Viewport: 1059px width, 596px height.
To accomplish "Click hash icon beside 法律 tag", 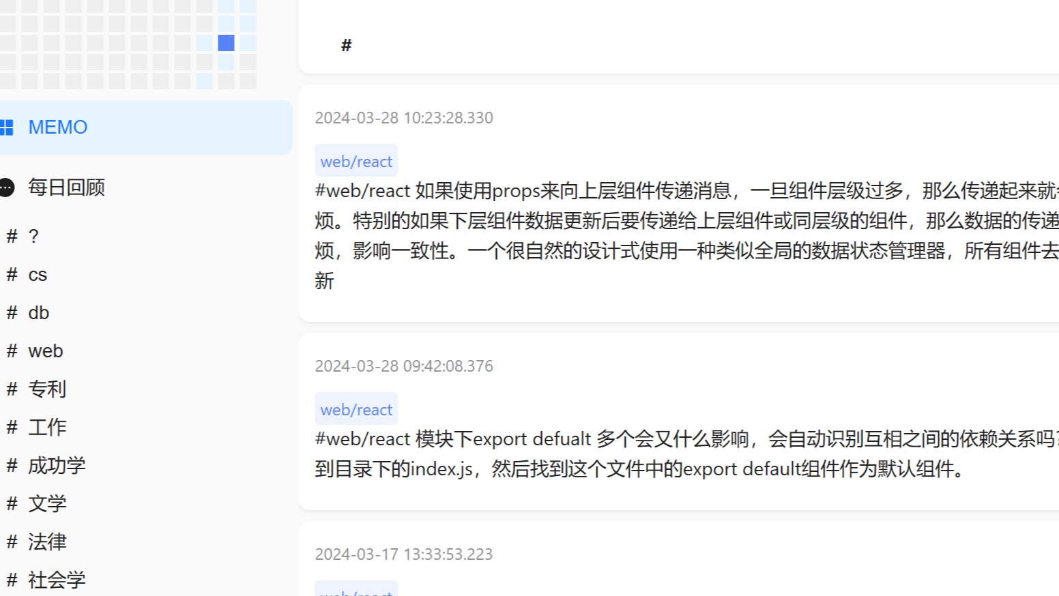I will [12, 542].
